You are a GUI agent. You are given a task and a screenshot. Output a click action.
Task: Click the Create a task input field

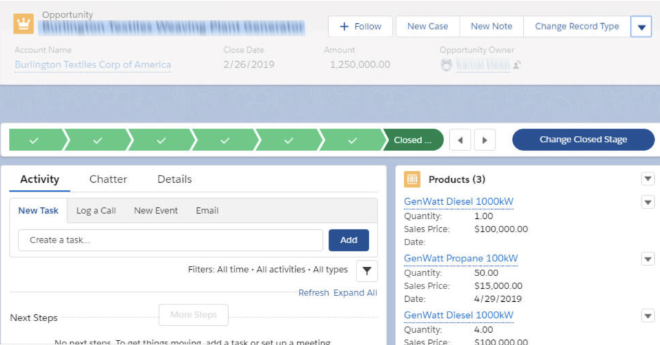pyautogui.click(x=170, y=240)
